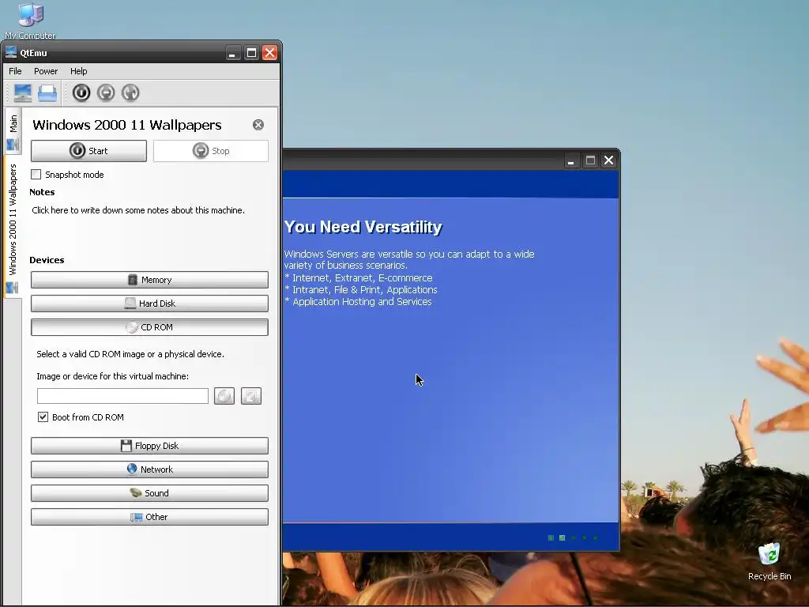Switch to the Main side tab
The width and height of the screenshot is (809, 607).
click(x=13, y=132)
